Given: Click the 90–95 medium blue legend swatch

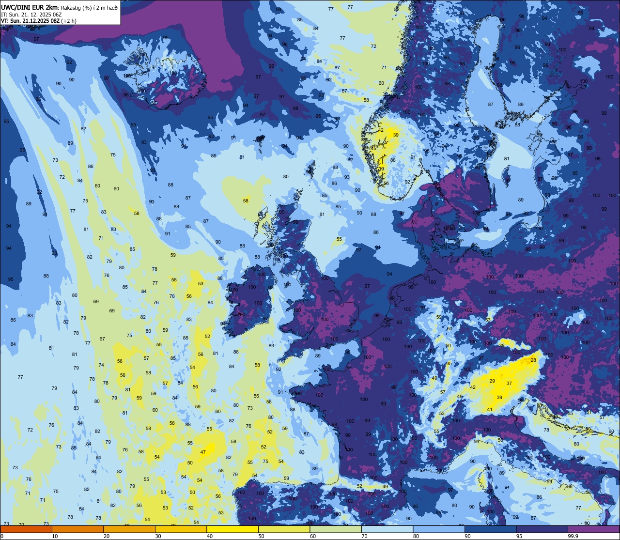Looking at the screenshot, I should point(491,529).
